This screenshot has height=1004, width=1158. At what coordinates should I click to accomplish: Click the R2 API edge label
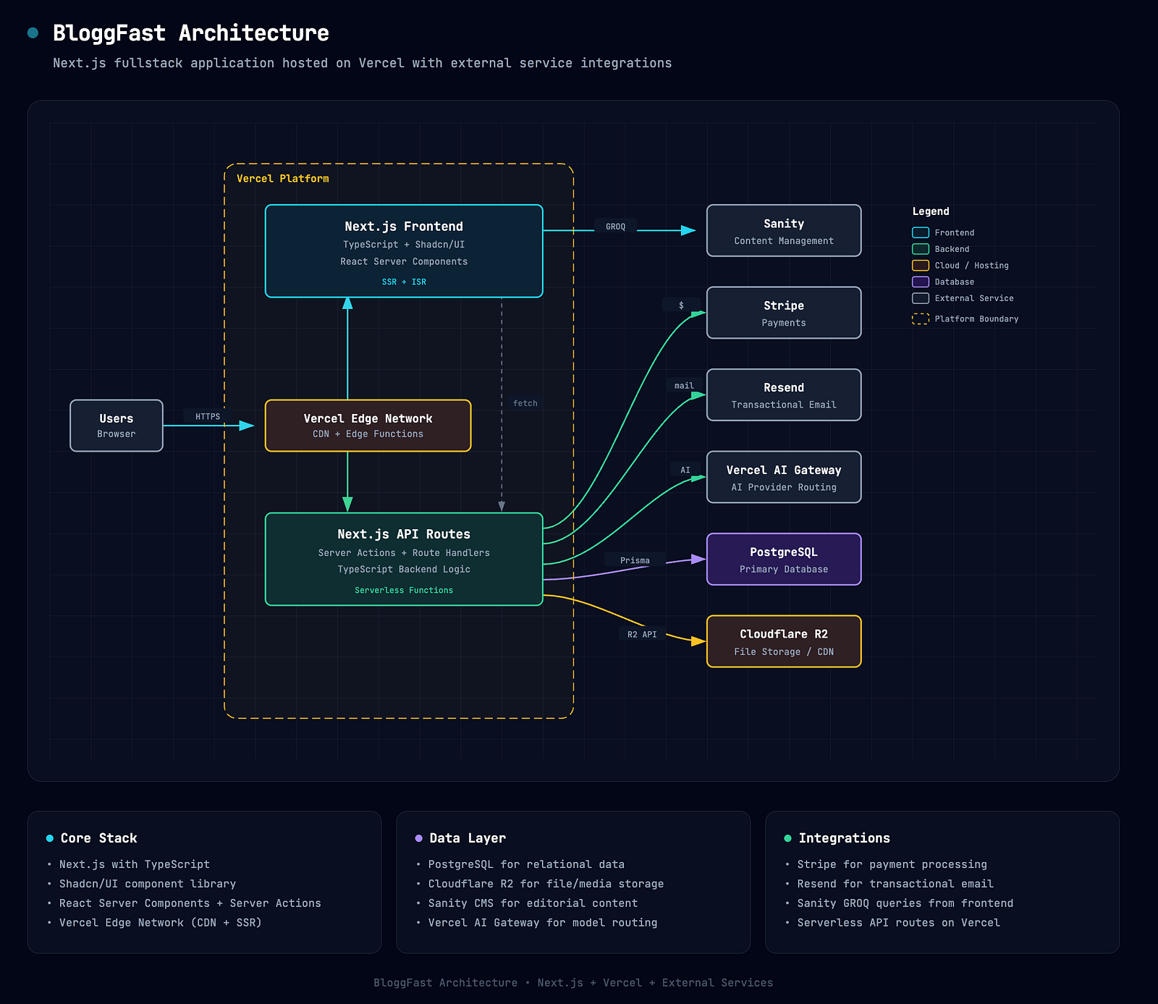(x=642, y=634)
